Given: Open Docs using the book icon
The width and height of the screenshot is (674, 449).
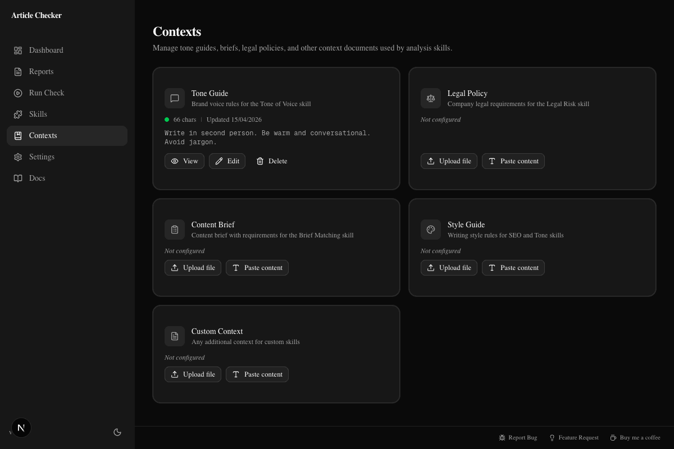Looking at the screenshot, I should coord(18,178).
